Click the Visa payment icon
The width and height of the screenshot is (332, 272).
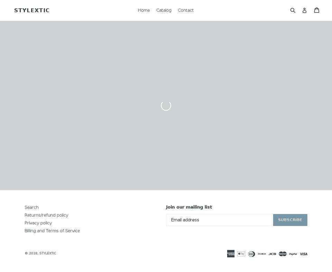pos(303,254)
